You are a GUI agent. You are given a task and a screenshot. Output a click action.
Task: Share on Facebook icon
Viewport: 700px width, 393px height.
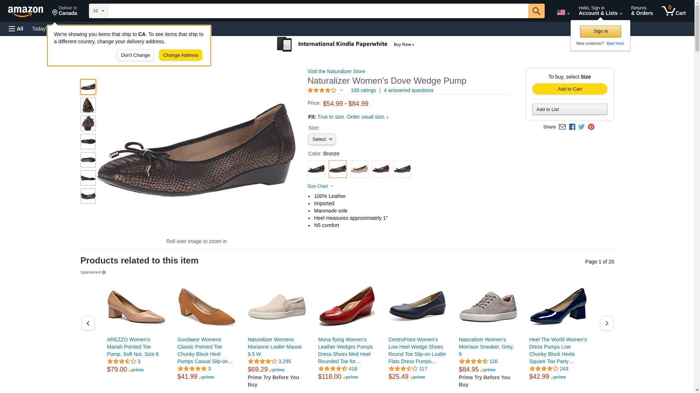tap(572, 127)
